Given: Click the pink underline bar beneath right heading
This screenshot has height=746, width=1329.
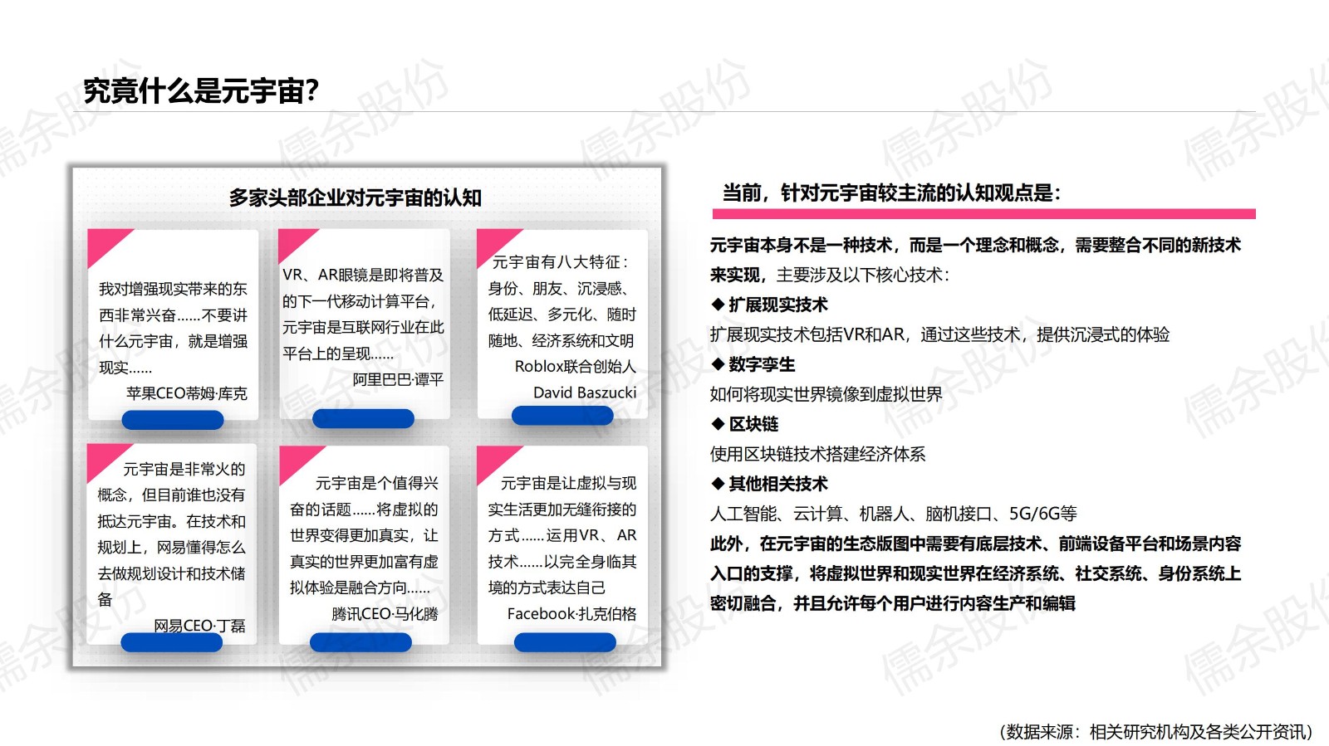Looking at the screenshot, I should [983, 214].
